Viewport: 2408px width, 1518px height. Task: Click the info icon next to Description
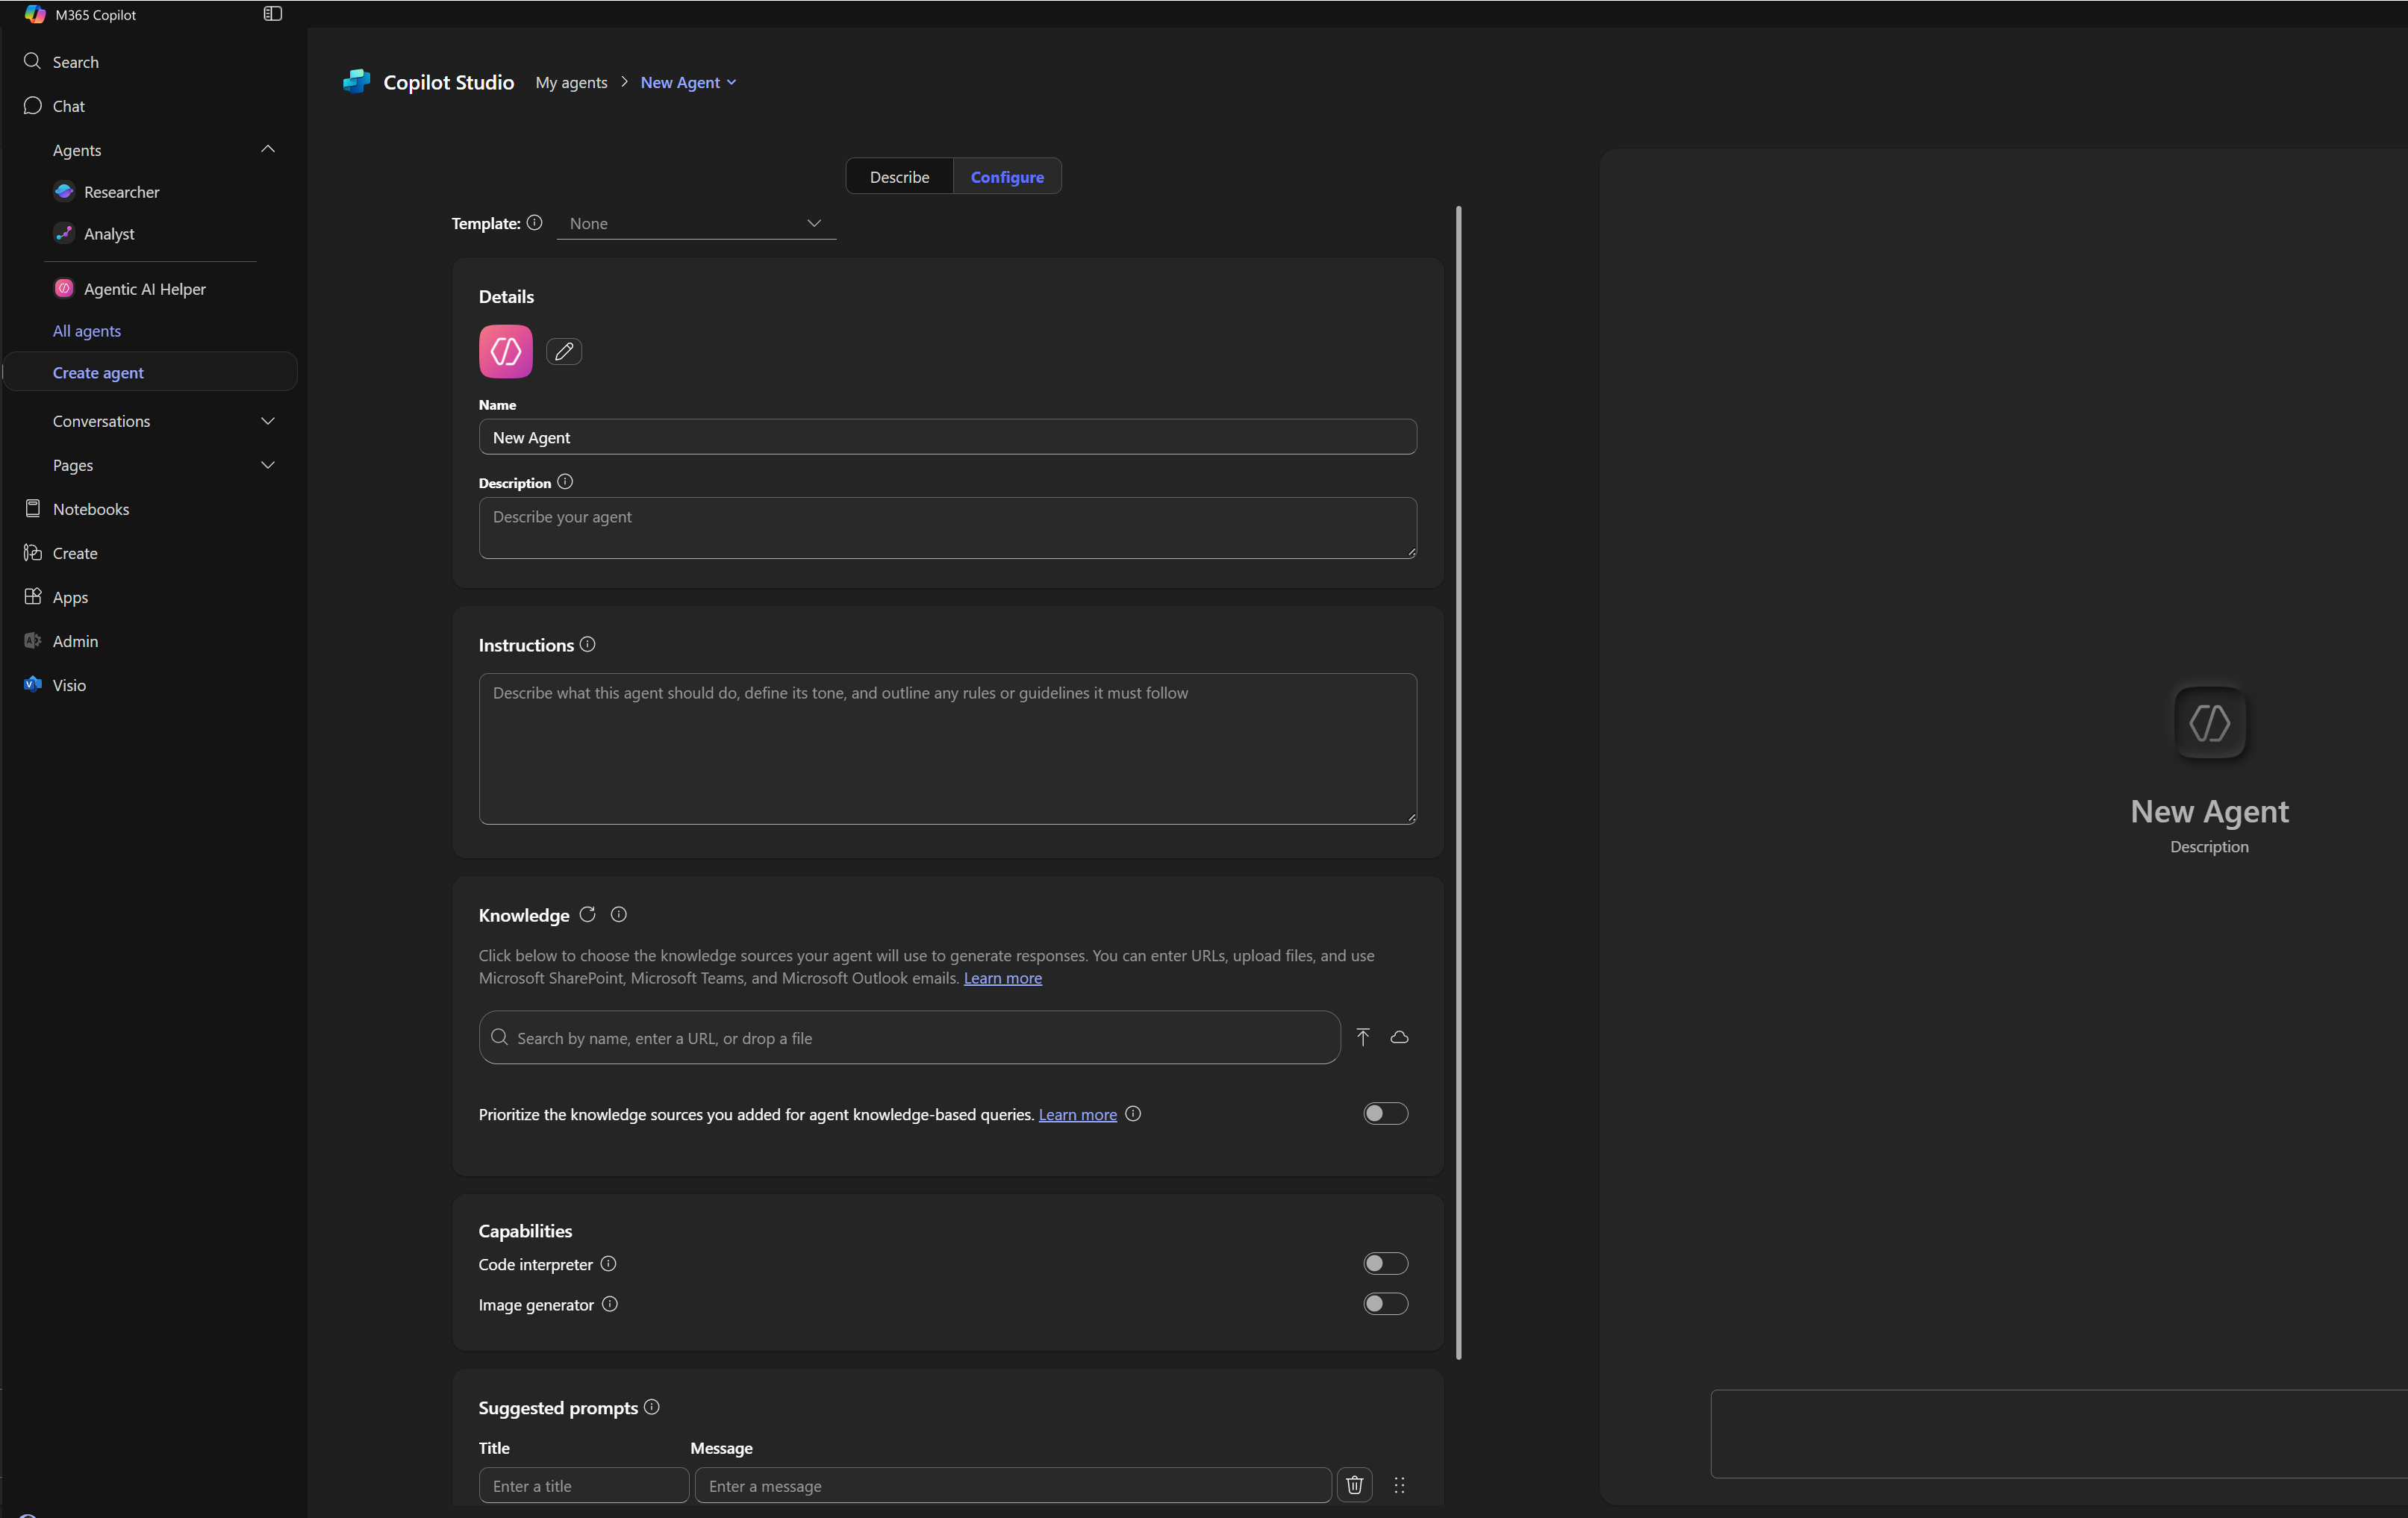[565, 482]
